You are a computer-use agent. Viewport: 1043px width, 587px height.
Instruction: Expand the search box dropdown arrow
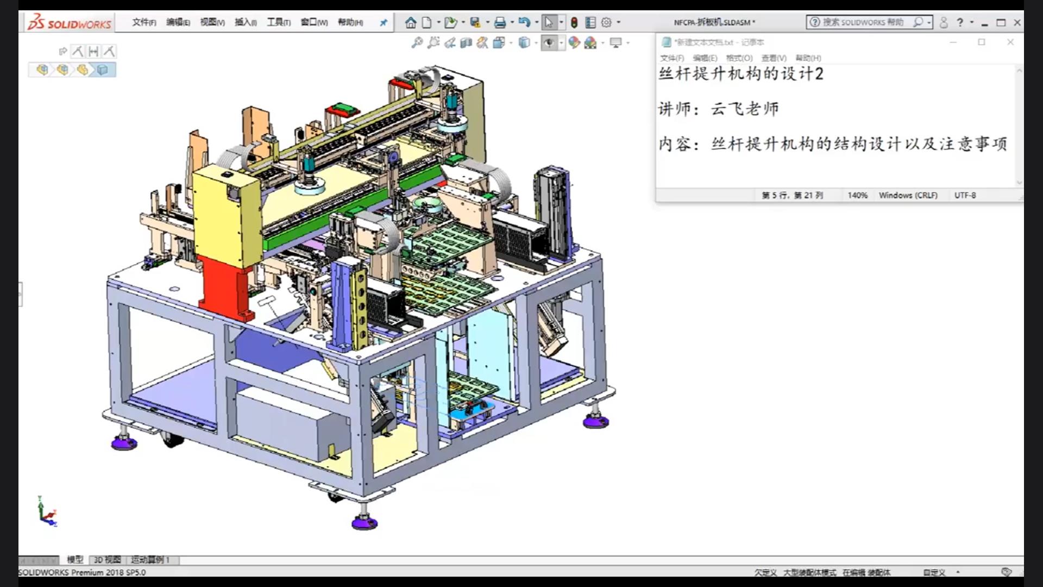coord(930,22)
